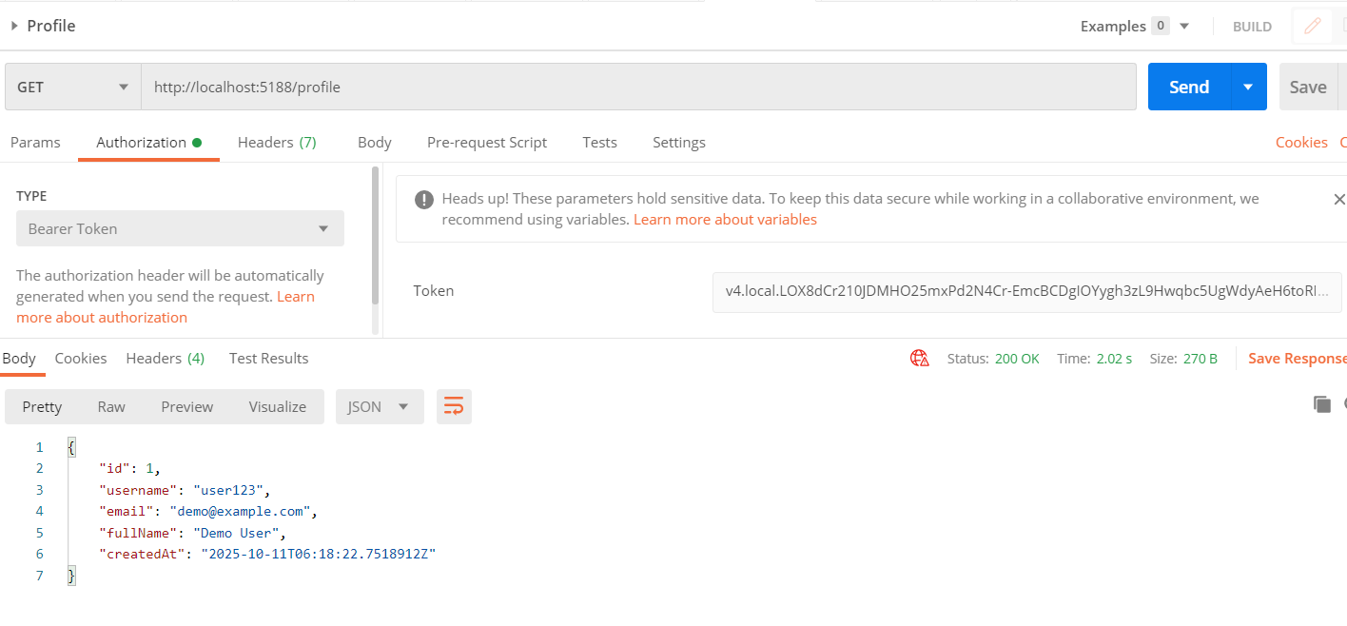This screenshot has width=1347, height=626.
Task: Open the Learn more about variables link
Action: (725, 220)
